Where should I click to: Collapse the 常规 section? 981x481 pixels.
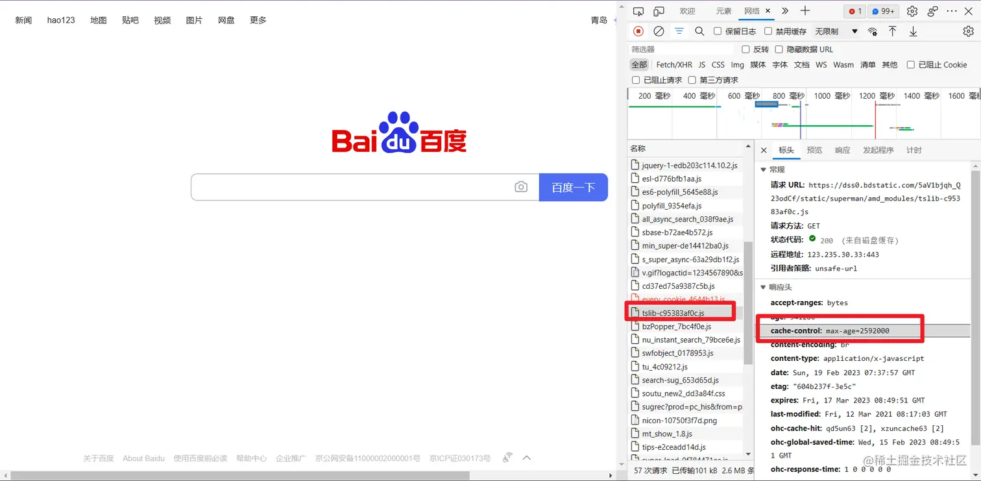tap(764, 170)
